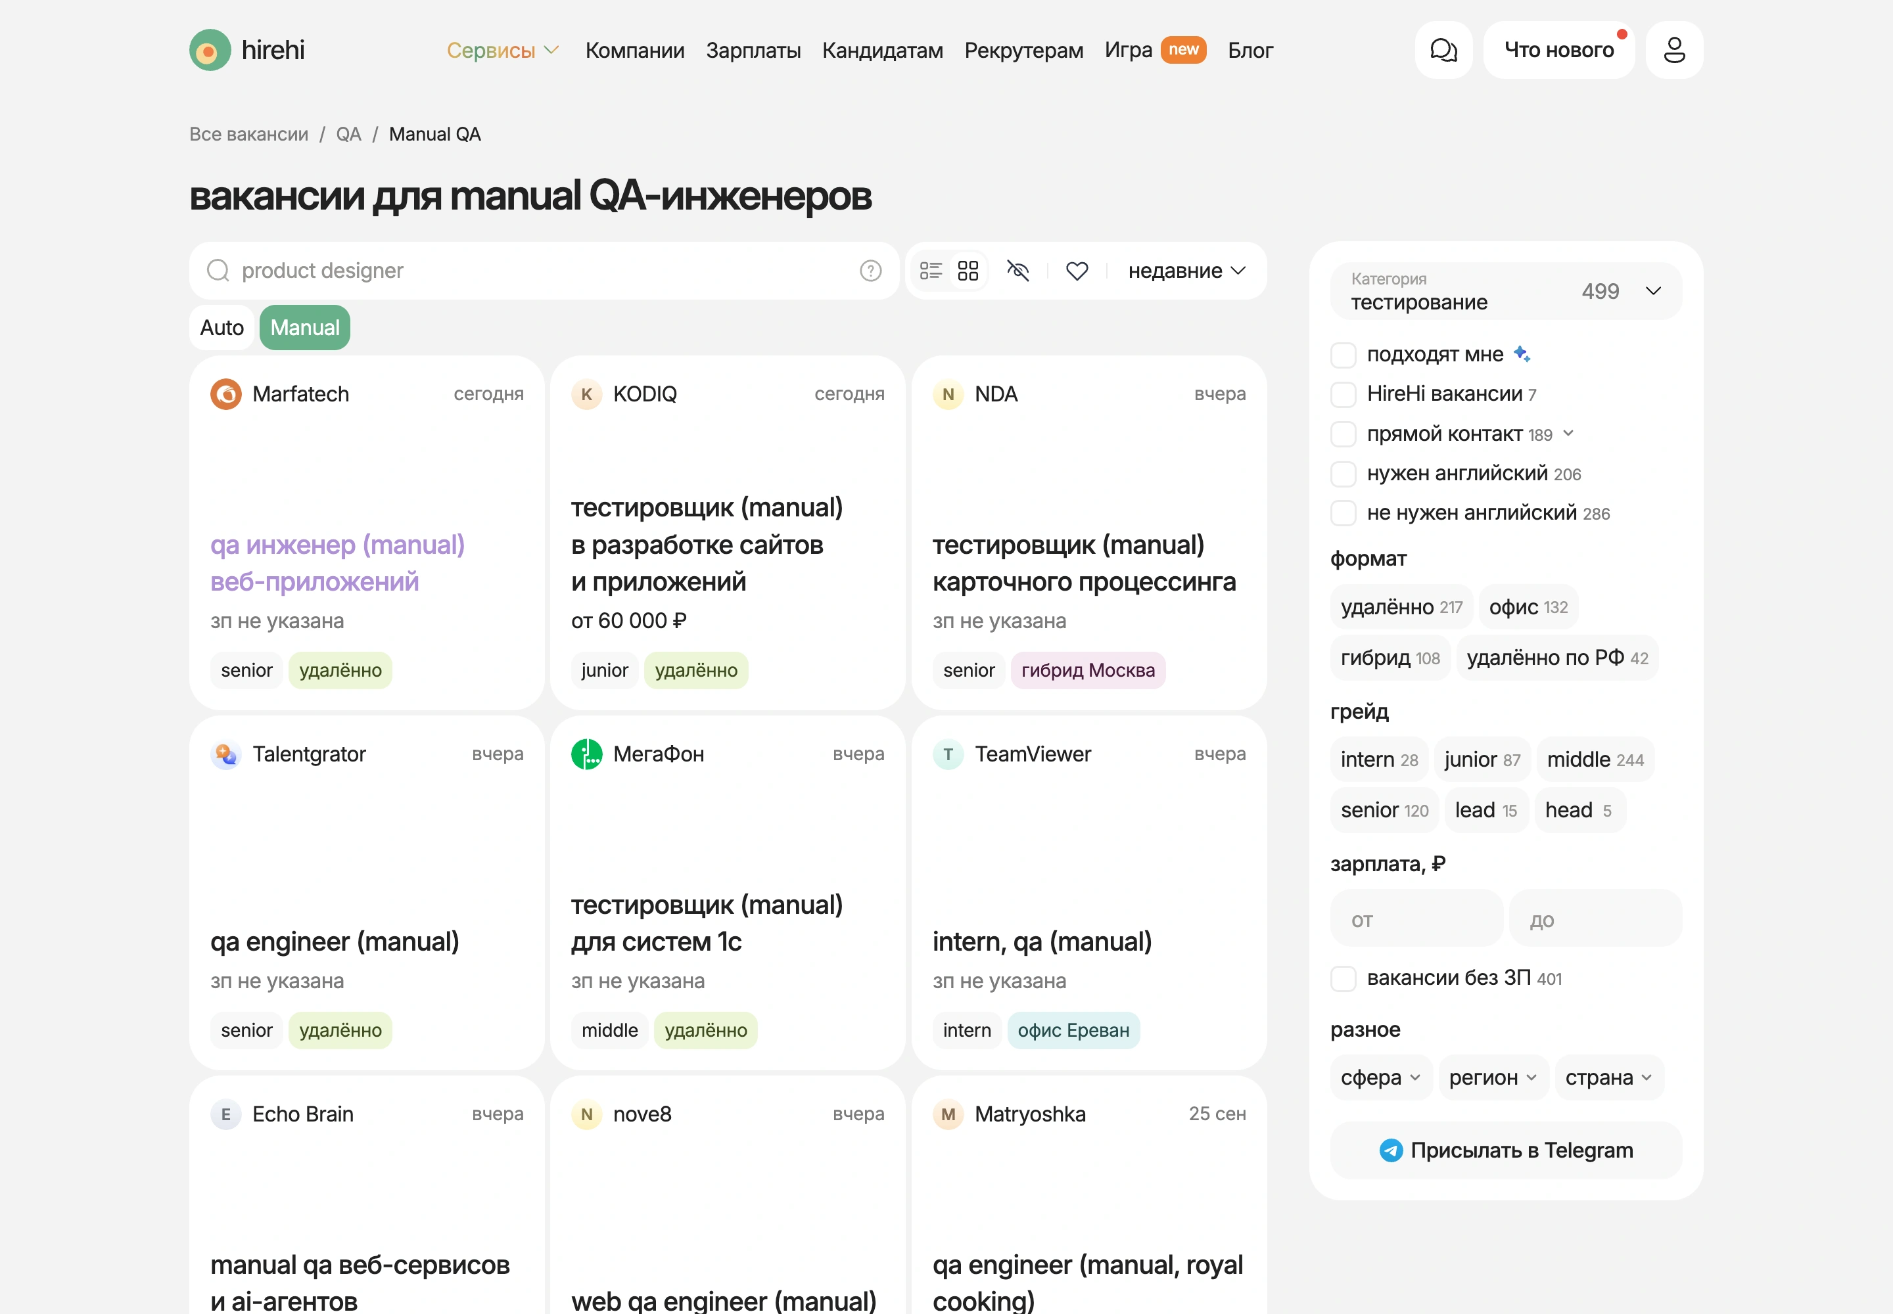Expand the Категория тестирование dropdown
The height and width of the screenshot is (1314, 1893).
coord(1506,290)
